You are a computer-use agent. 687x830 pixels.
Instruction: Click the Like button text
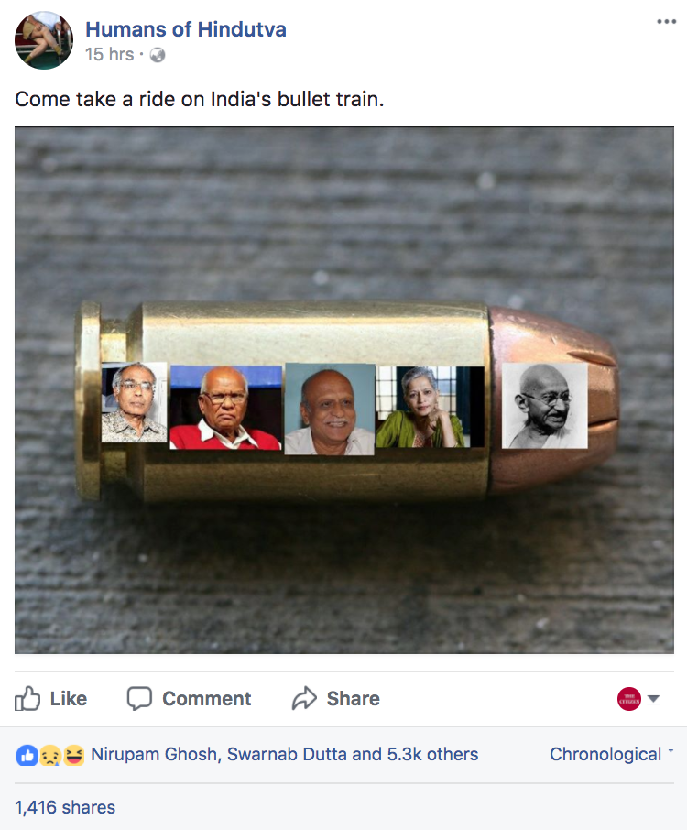coord(69,699)
